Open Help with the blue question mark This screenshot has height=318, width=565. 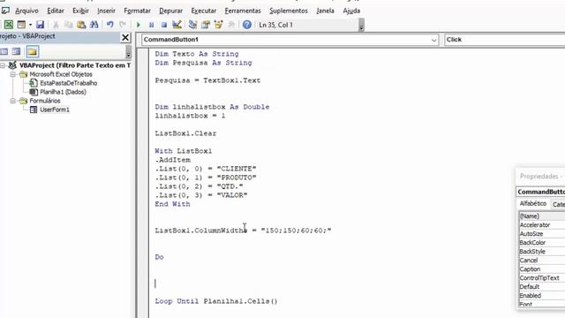[x=247, y=25]
